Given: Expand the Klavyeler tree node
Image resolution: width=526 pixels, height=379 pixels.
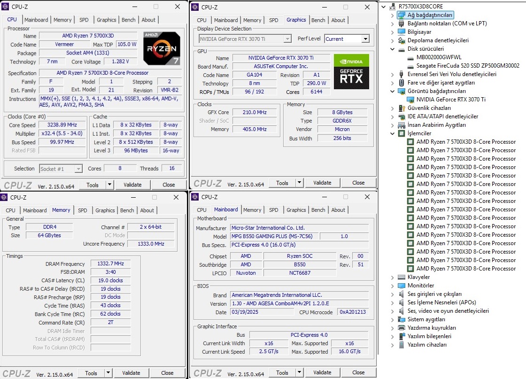Looking at the screenshot, I should click(392, 278).
